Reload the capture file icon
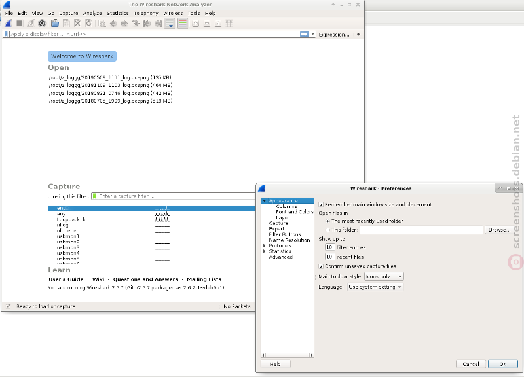This screenshot has height=377, width=524. (88, 24)
